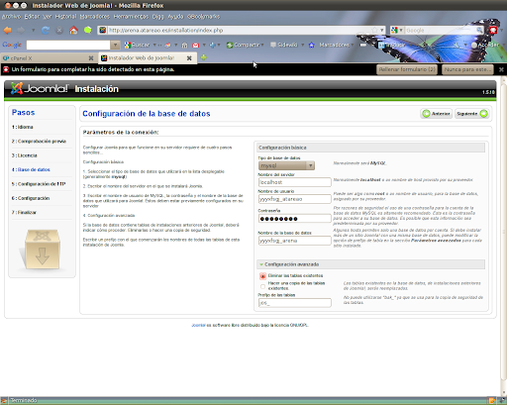Open the home page via house icon
Image resolution: width=507 pixels, height=405 pixels.
[x=73, y=31]
